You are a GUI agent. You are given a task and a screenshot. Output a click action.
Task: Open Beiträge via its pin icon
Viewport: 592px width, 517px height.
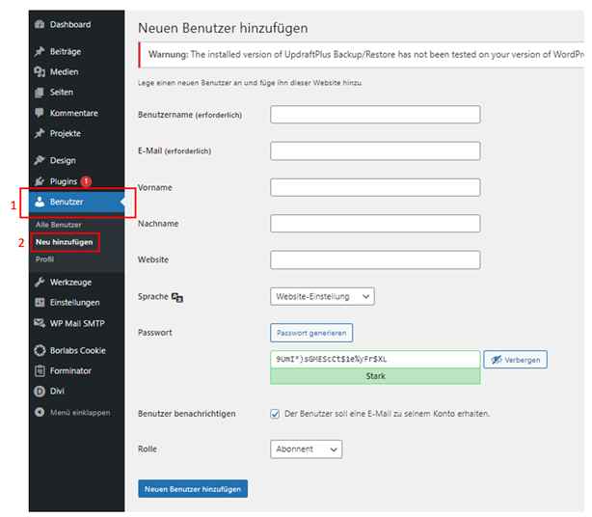tap(40, 51)
